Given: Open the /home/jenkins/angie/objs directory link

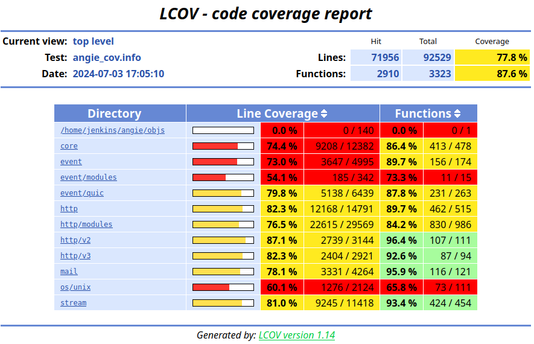Looking at the screenshot, I should [x=112, y=130].
